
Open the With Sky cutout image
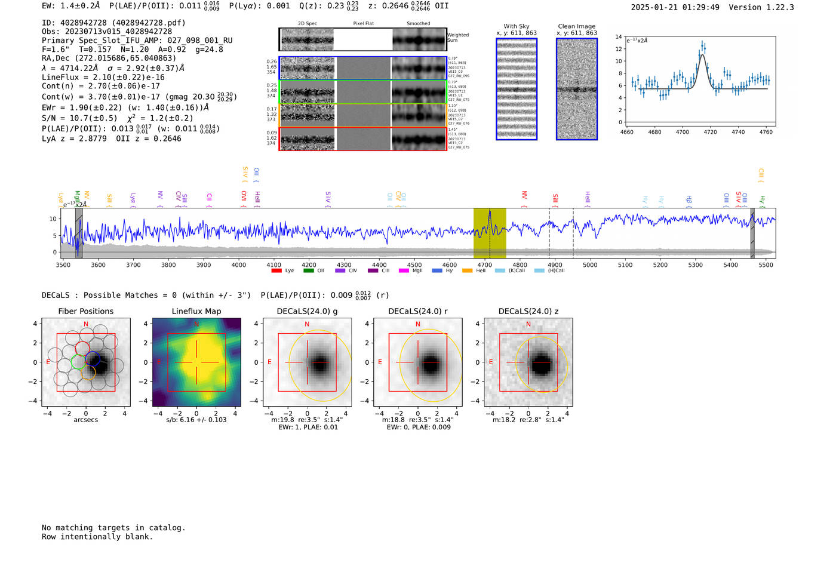[x=517, y=89]
